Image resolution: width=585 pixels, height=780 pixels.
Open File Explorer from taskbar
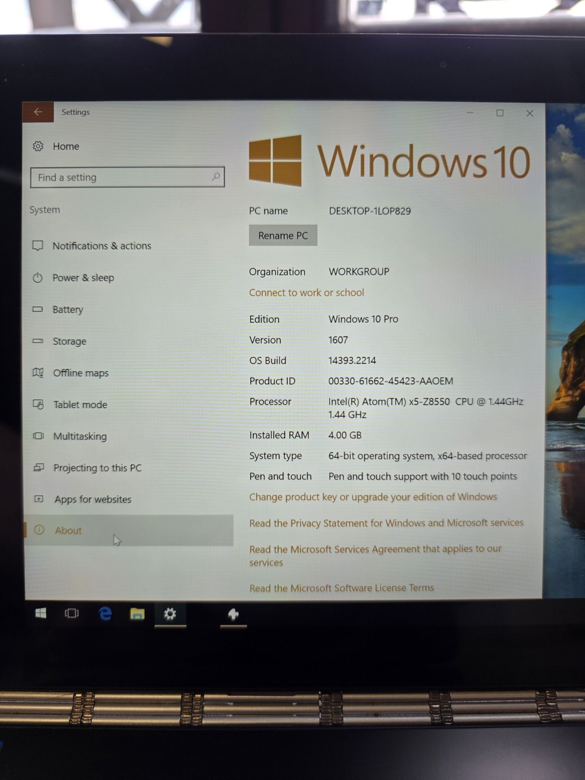137,614
